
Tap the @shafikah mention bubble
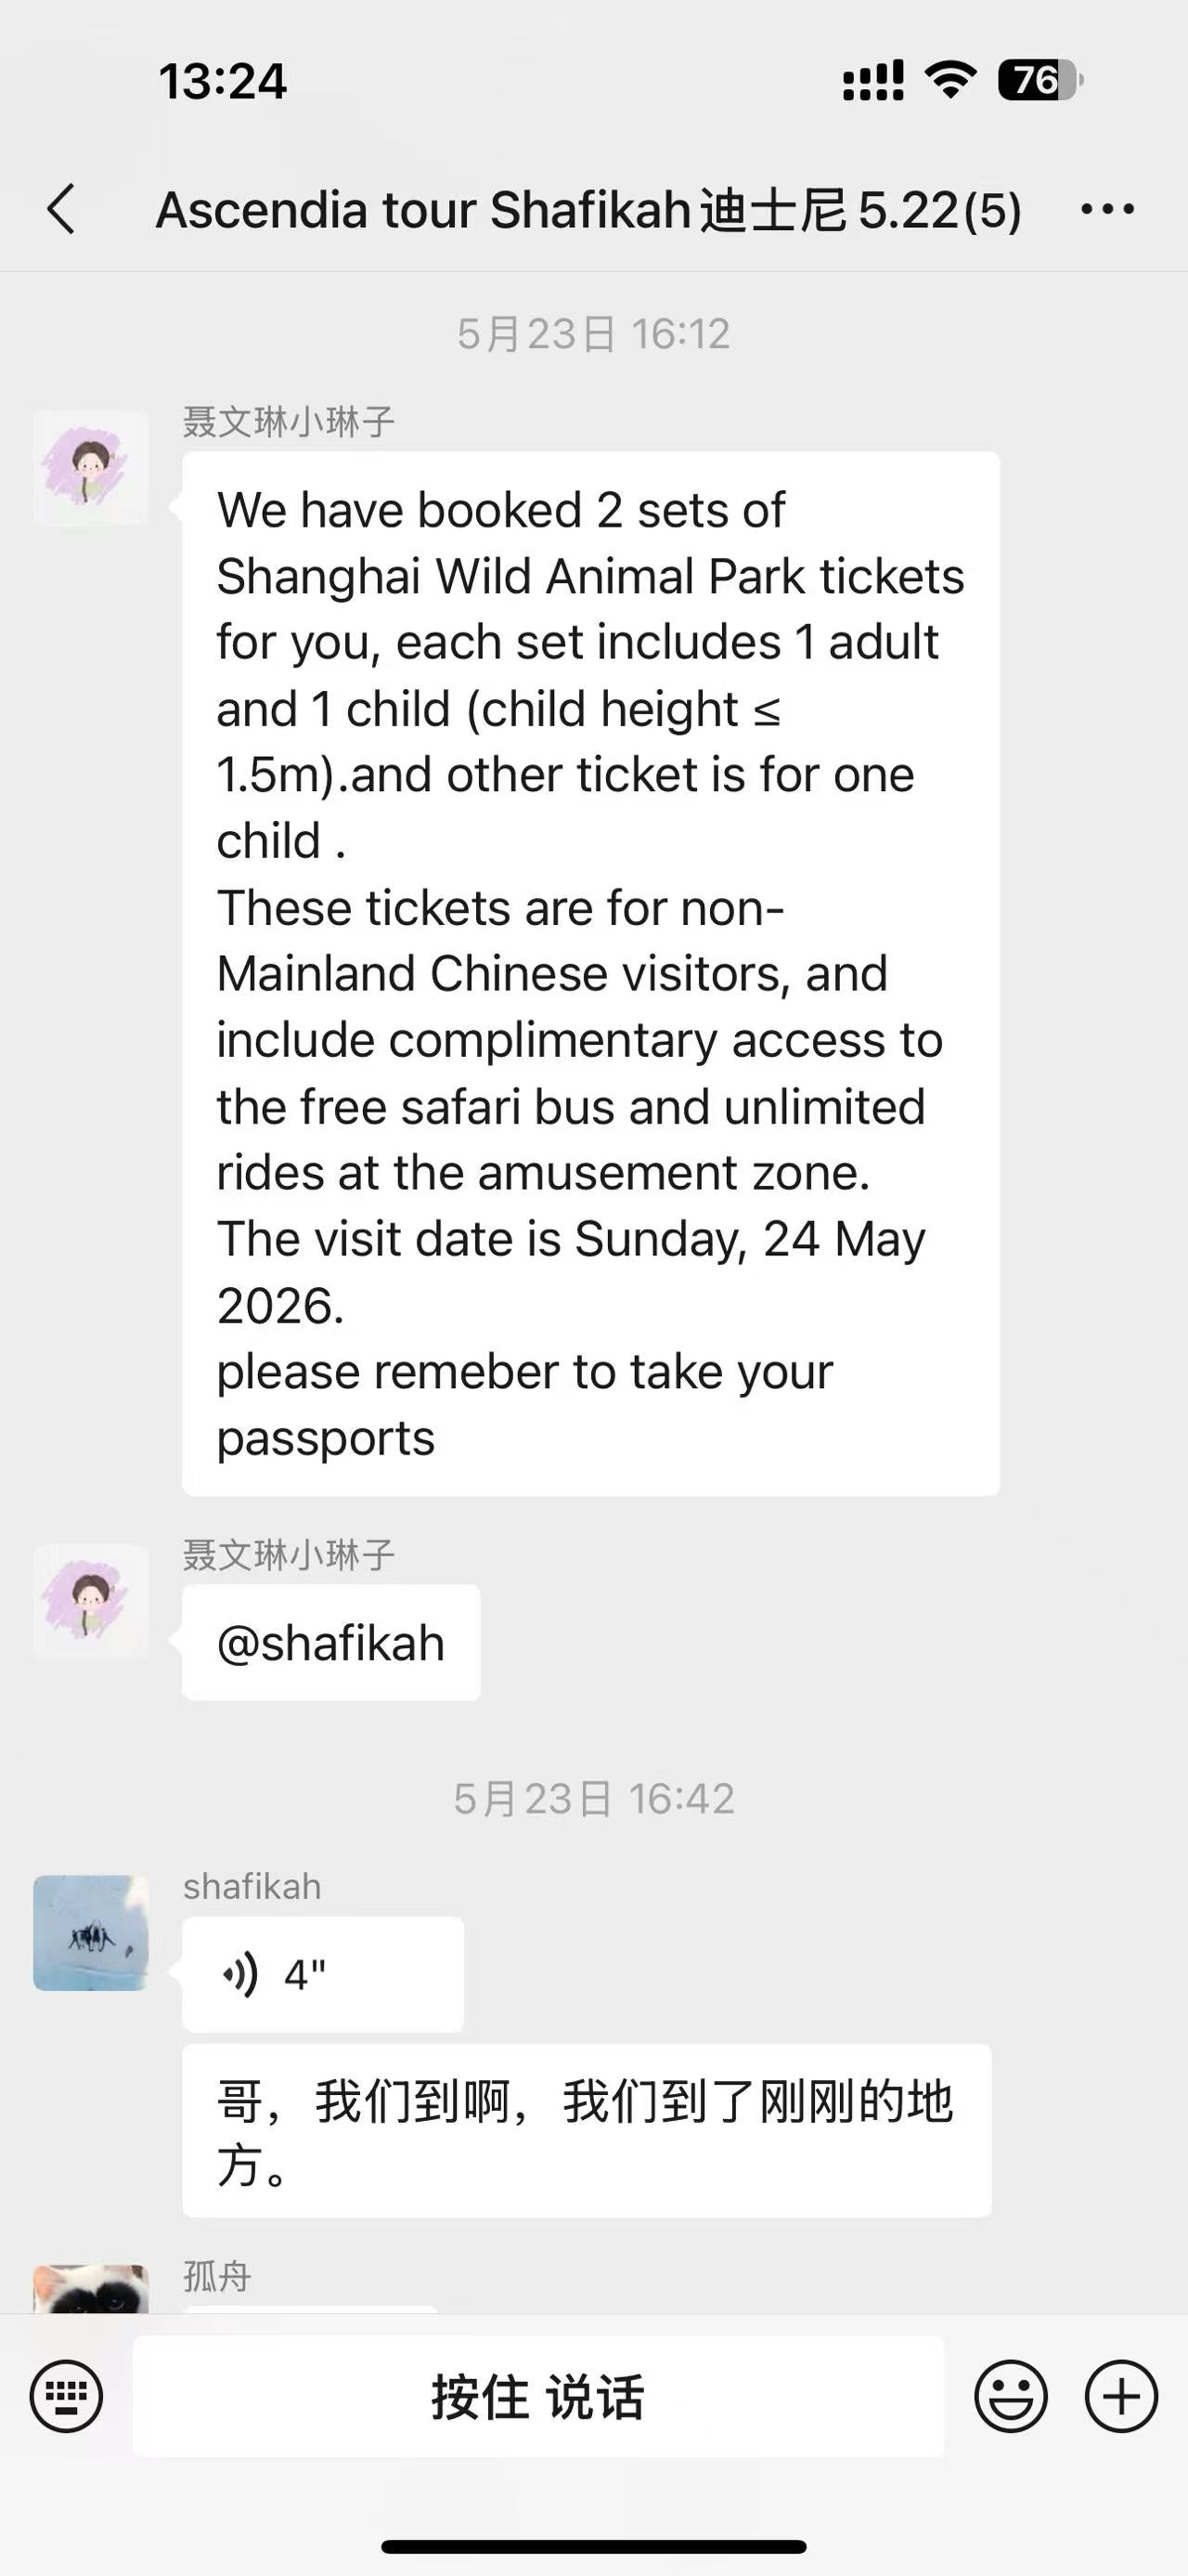330,1643
